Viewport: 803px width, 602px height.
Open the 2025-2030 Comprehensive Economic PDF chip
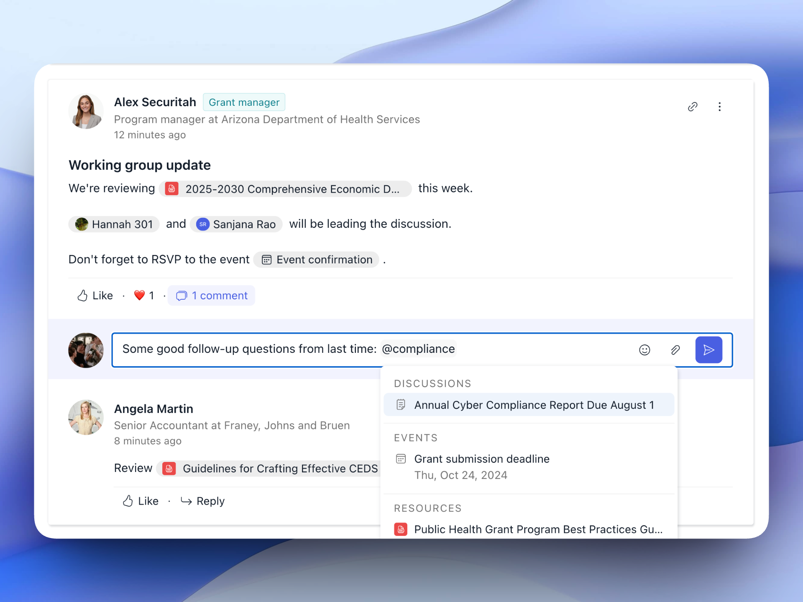pos(285,189)
